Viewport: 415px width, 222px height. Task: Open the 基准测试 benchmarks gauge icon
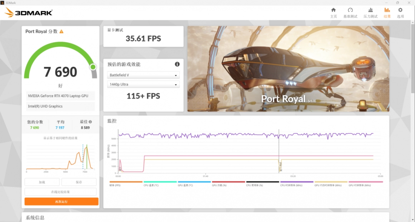coord(350,10)
